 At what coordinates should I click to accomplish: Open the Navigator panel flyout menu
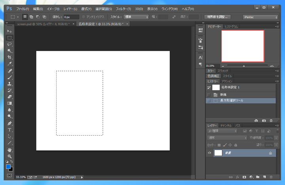pos(277,27)
